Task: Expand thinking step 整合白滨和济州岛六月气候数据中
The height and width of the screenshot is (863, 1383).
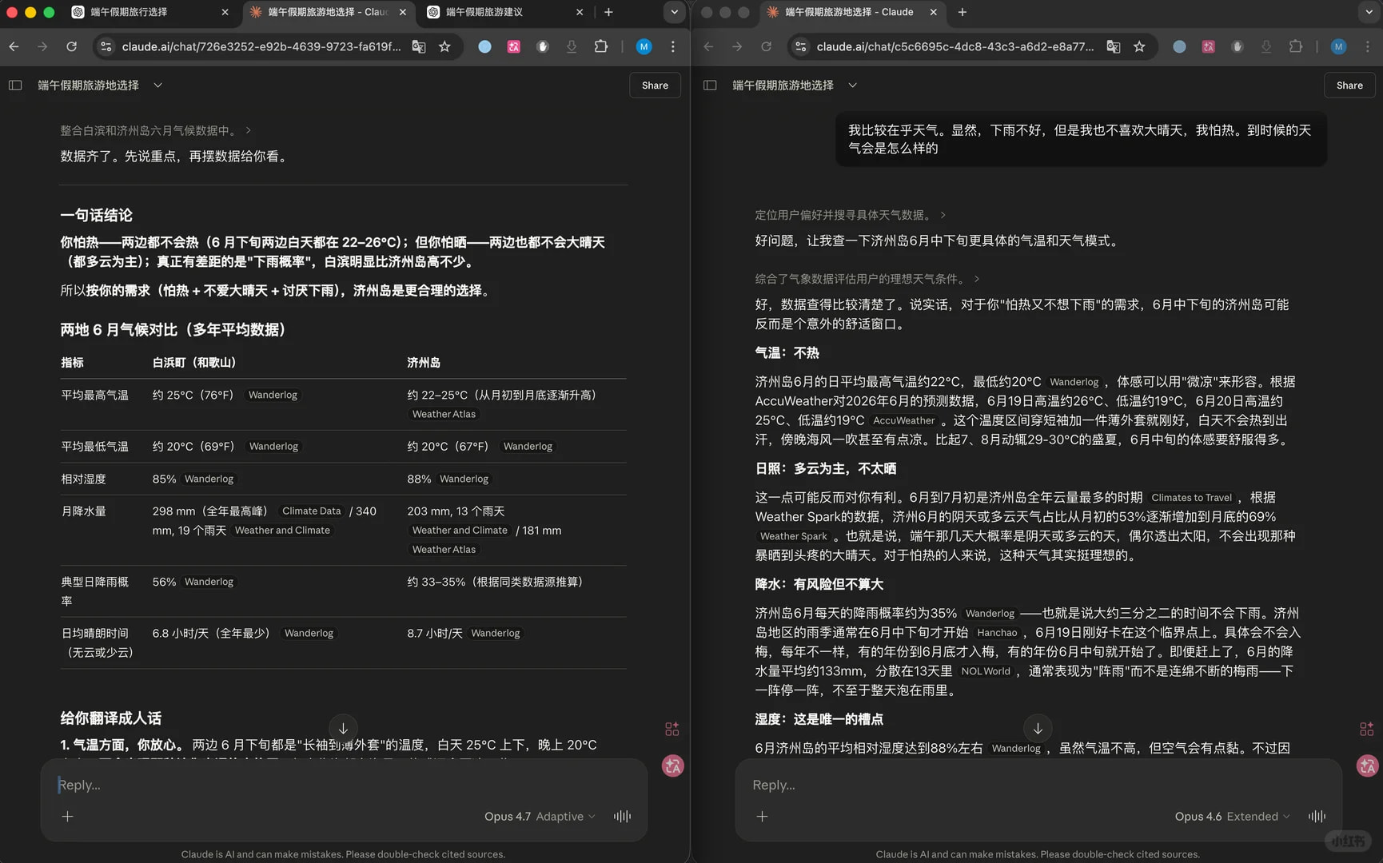Action: click(x=156, y=130)
